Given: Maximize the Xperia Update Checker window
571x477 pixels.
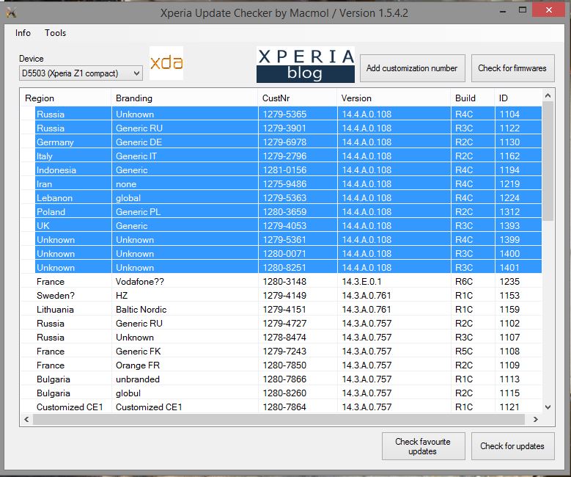Looking at the screenshot, I should (523, 10).
